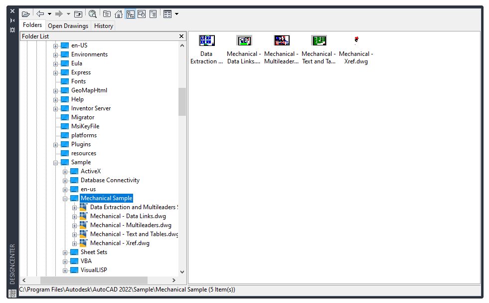Expand the VisualLISP folder node
This screenshot has height=303, width=489.
coord(65,271)
